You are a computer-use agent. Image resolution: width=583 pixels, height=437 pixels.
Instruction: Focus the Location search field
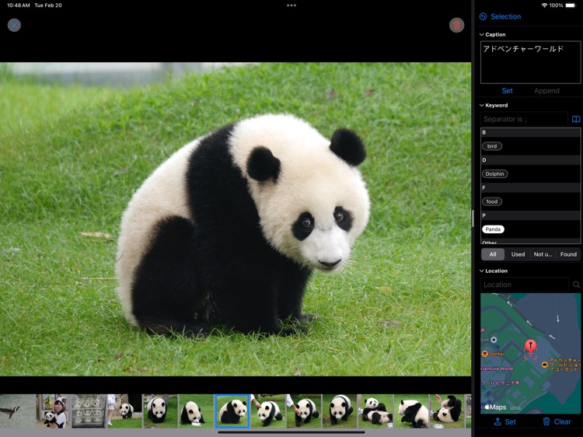(524, 285)
